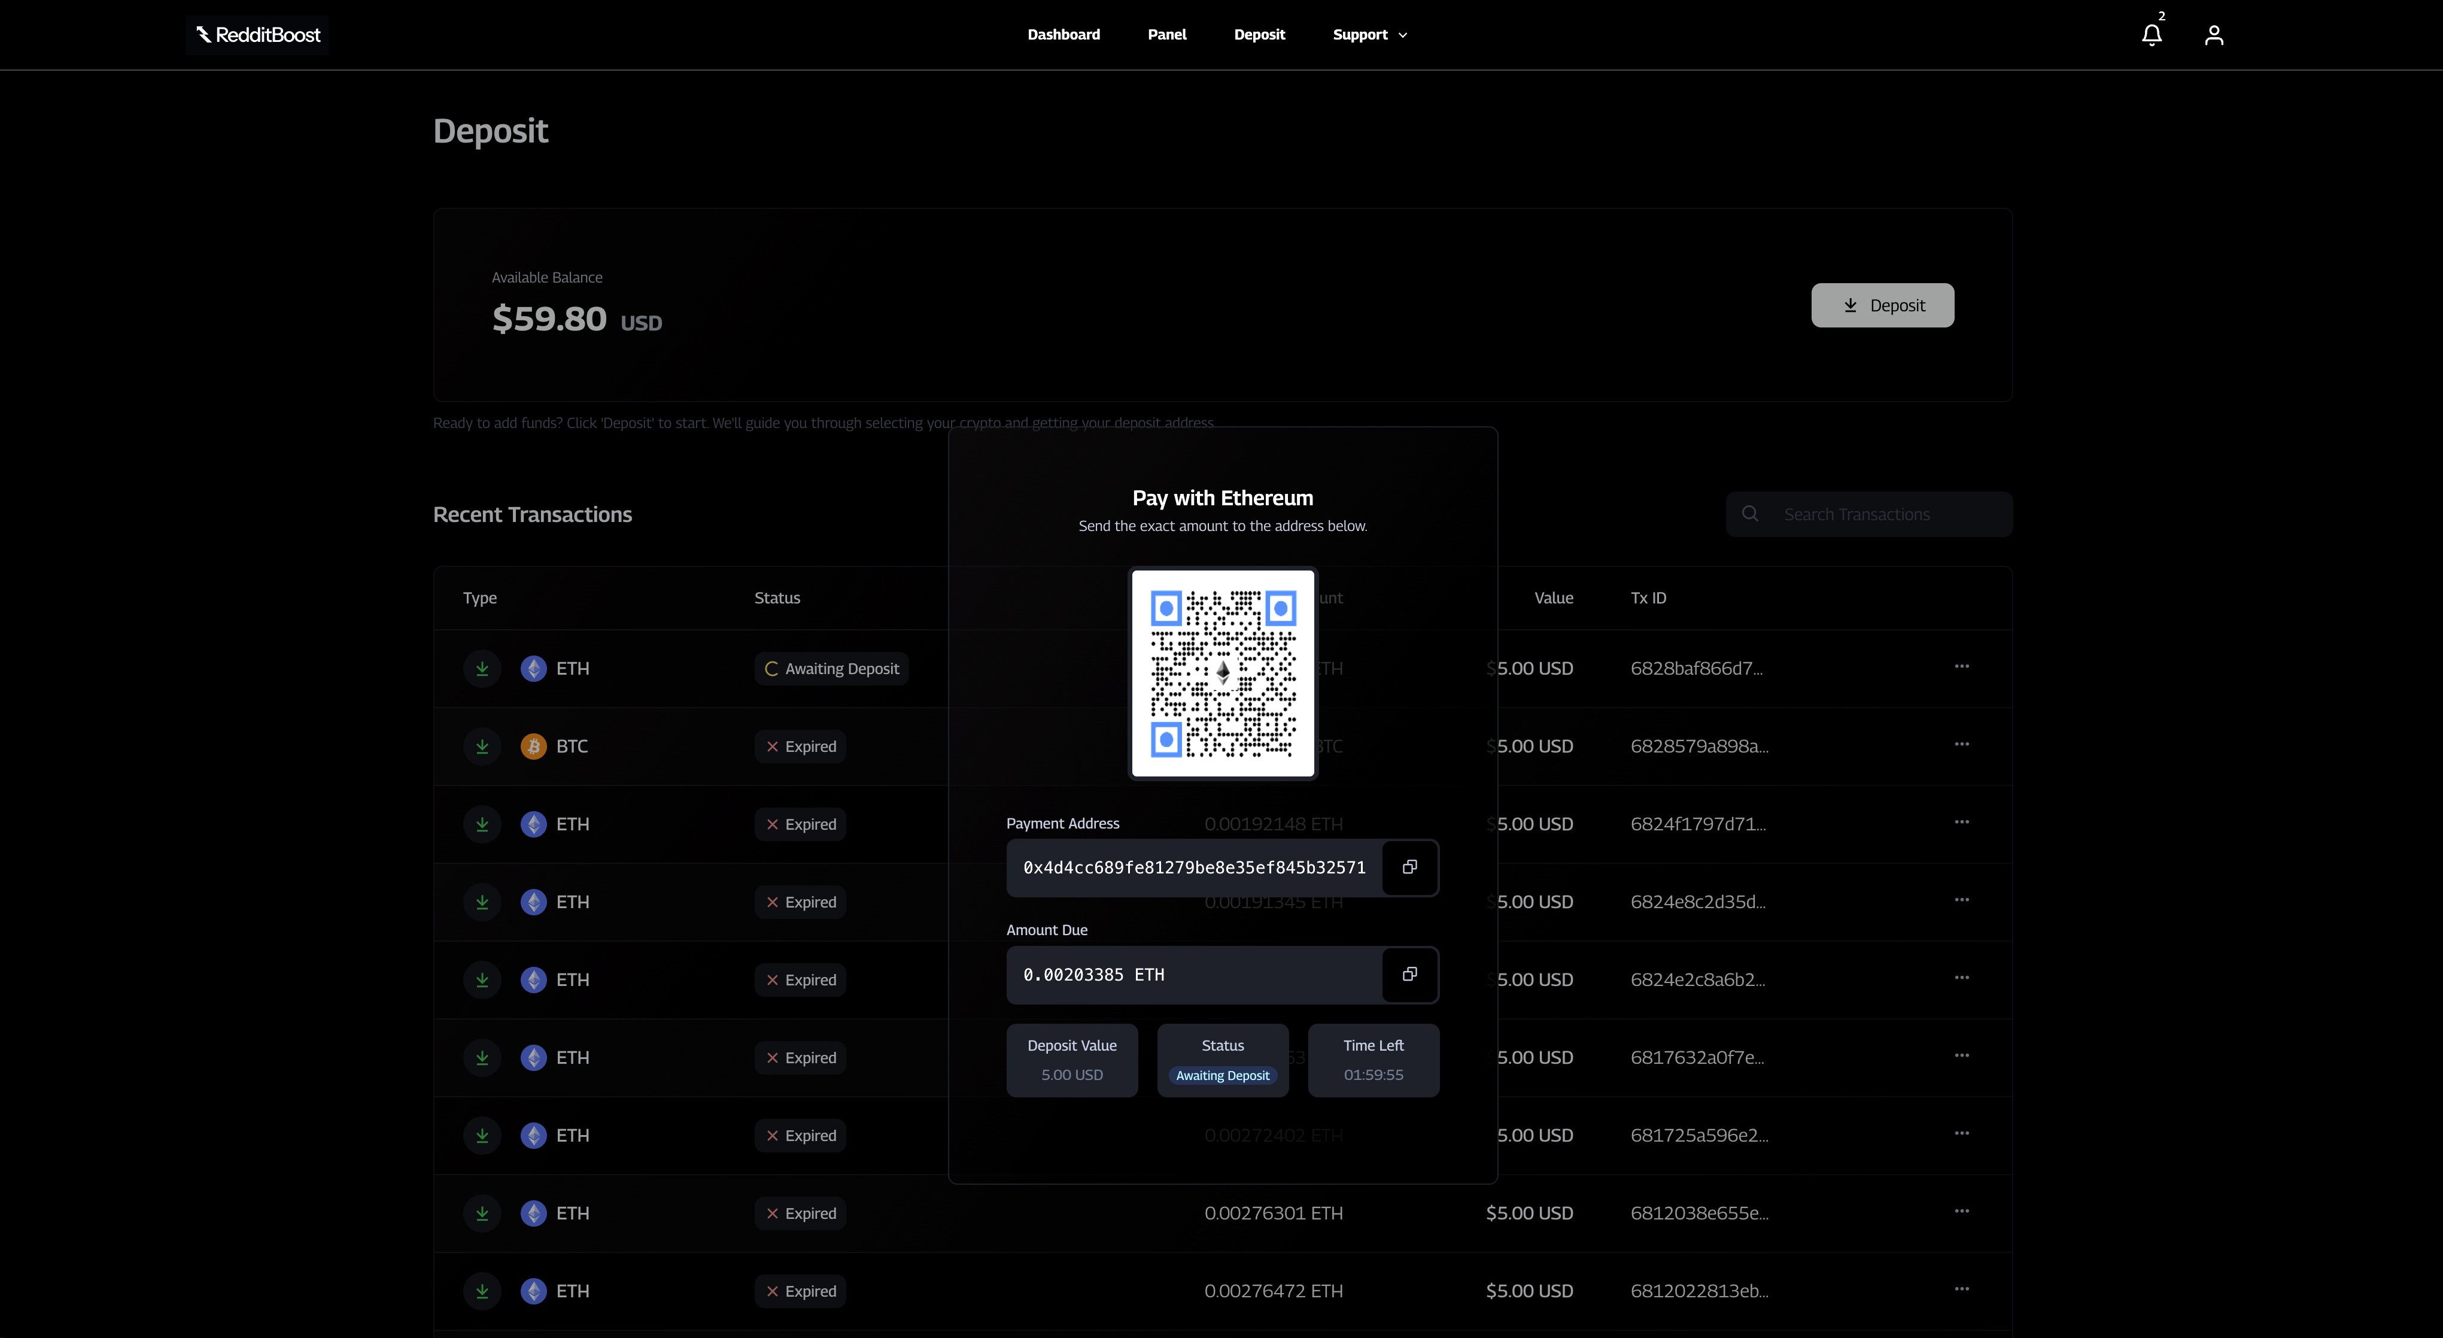2443x1338 pixels.
Task: Click the Pay with Ethereum heading
Action: 1223,498
